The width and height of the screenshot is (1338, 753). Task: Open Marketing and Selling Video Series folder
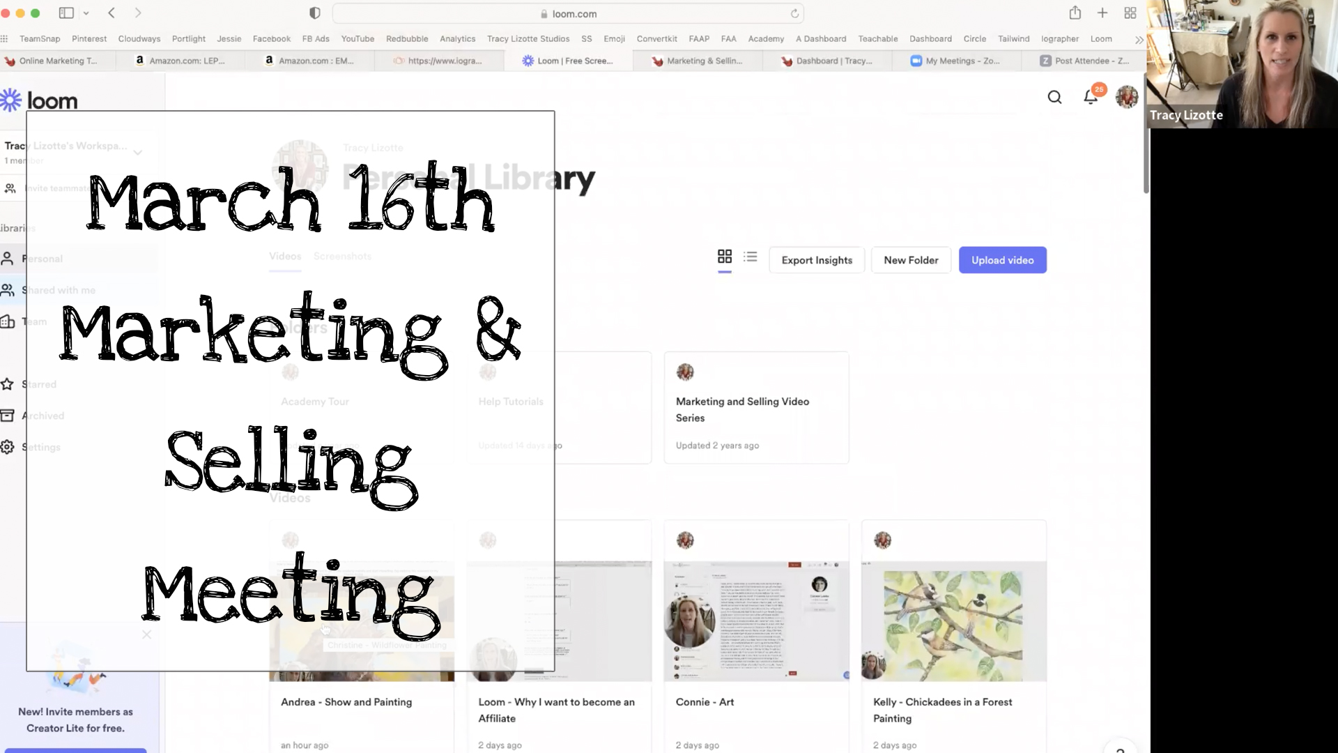[x=756, y=408]
